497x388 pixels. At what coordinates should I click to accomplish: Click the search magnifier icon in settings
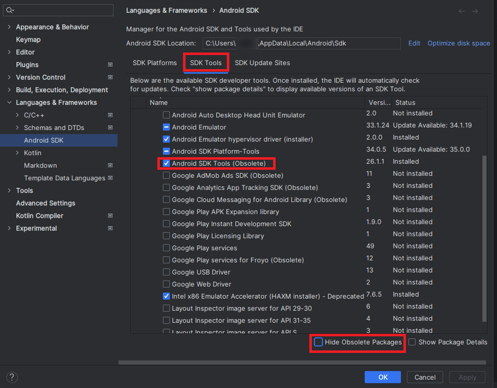[10, 10]
